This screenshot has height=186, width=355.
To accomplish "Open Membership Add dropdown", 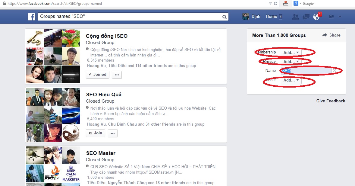I will point(291,53).
